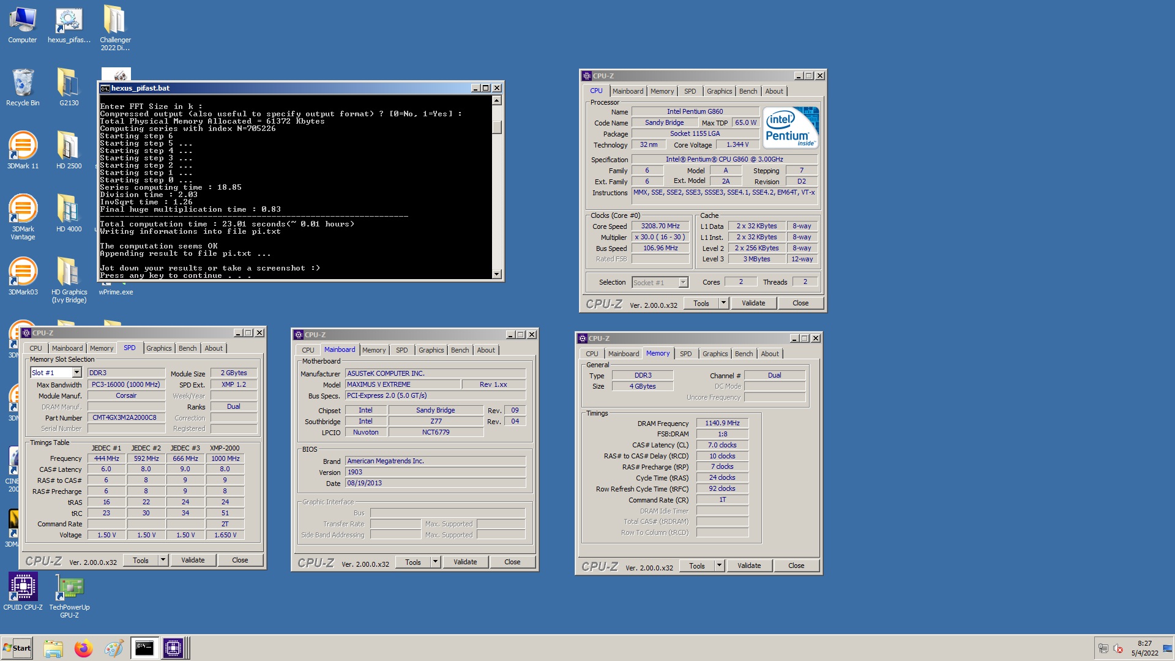Click the Multiplier x 30.0 value
This screenshot has width=1175, height=661.
[x=660, y=237]
